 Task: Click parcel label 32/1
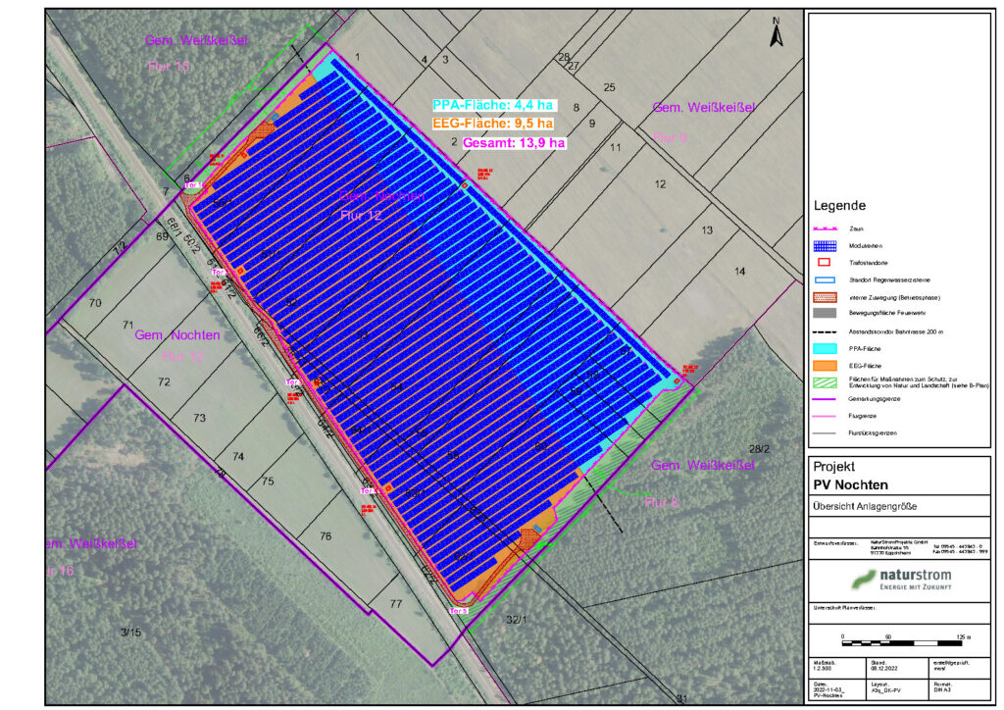[516, 619]
